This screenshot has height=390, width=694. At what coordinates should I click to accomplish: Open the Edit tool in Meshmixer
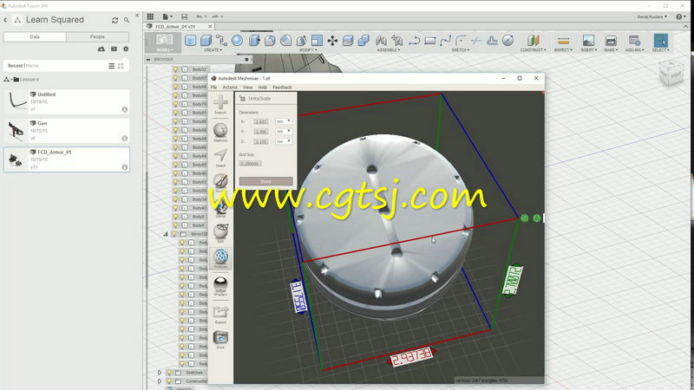click(220, 233)
